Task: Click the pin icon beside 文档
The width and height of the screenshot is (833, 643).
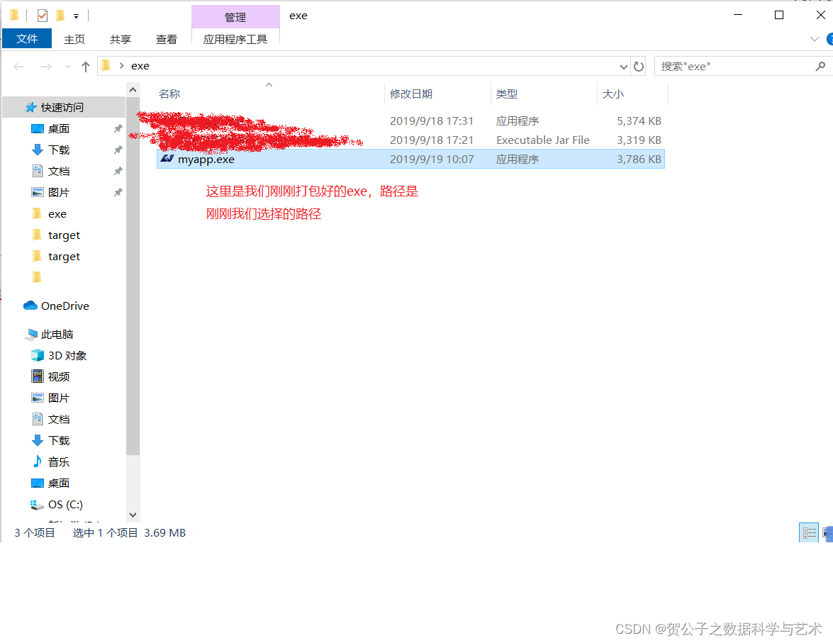Action: (118, 171)
